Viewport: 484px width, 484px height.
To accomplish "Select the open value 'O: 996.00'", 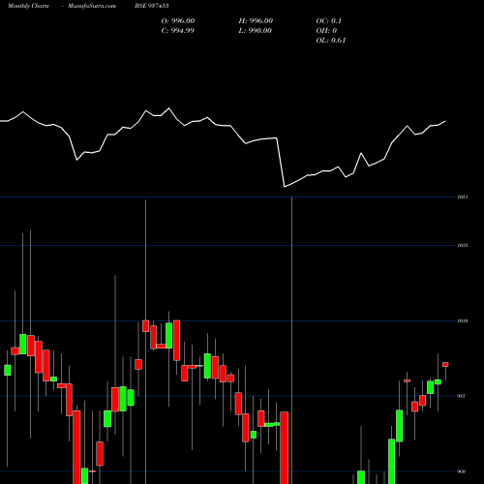I will click(178, 20).
